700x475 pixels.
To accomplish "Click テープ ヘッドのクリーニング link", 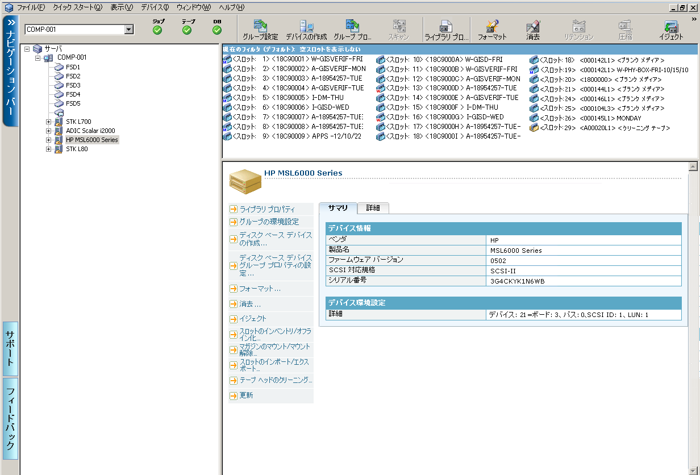I will tap(276, 380).
